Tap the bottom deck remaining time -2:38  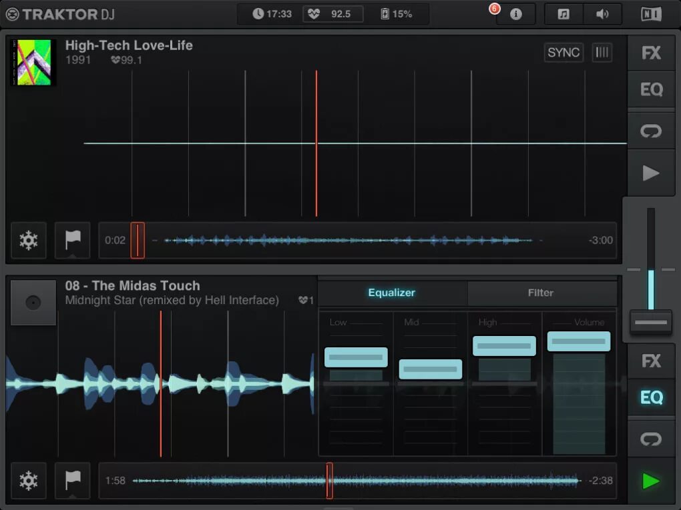(x=601, y=481)
